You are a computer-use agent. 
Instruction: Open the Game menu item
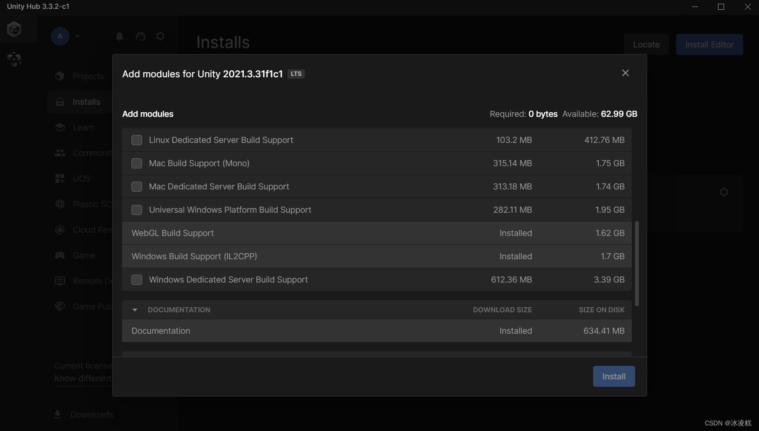tap(84, 256)
